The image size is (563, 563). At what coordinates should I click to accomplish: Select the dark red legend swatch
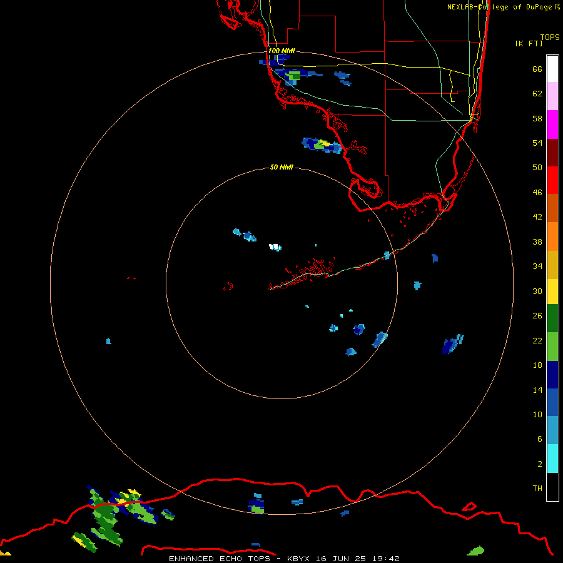[552, 153]
